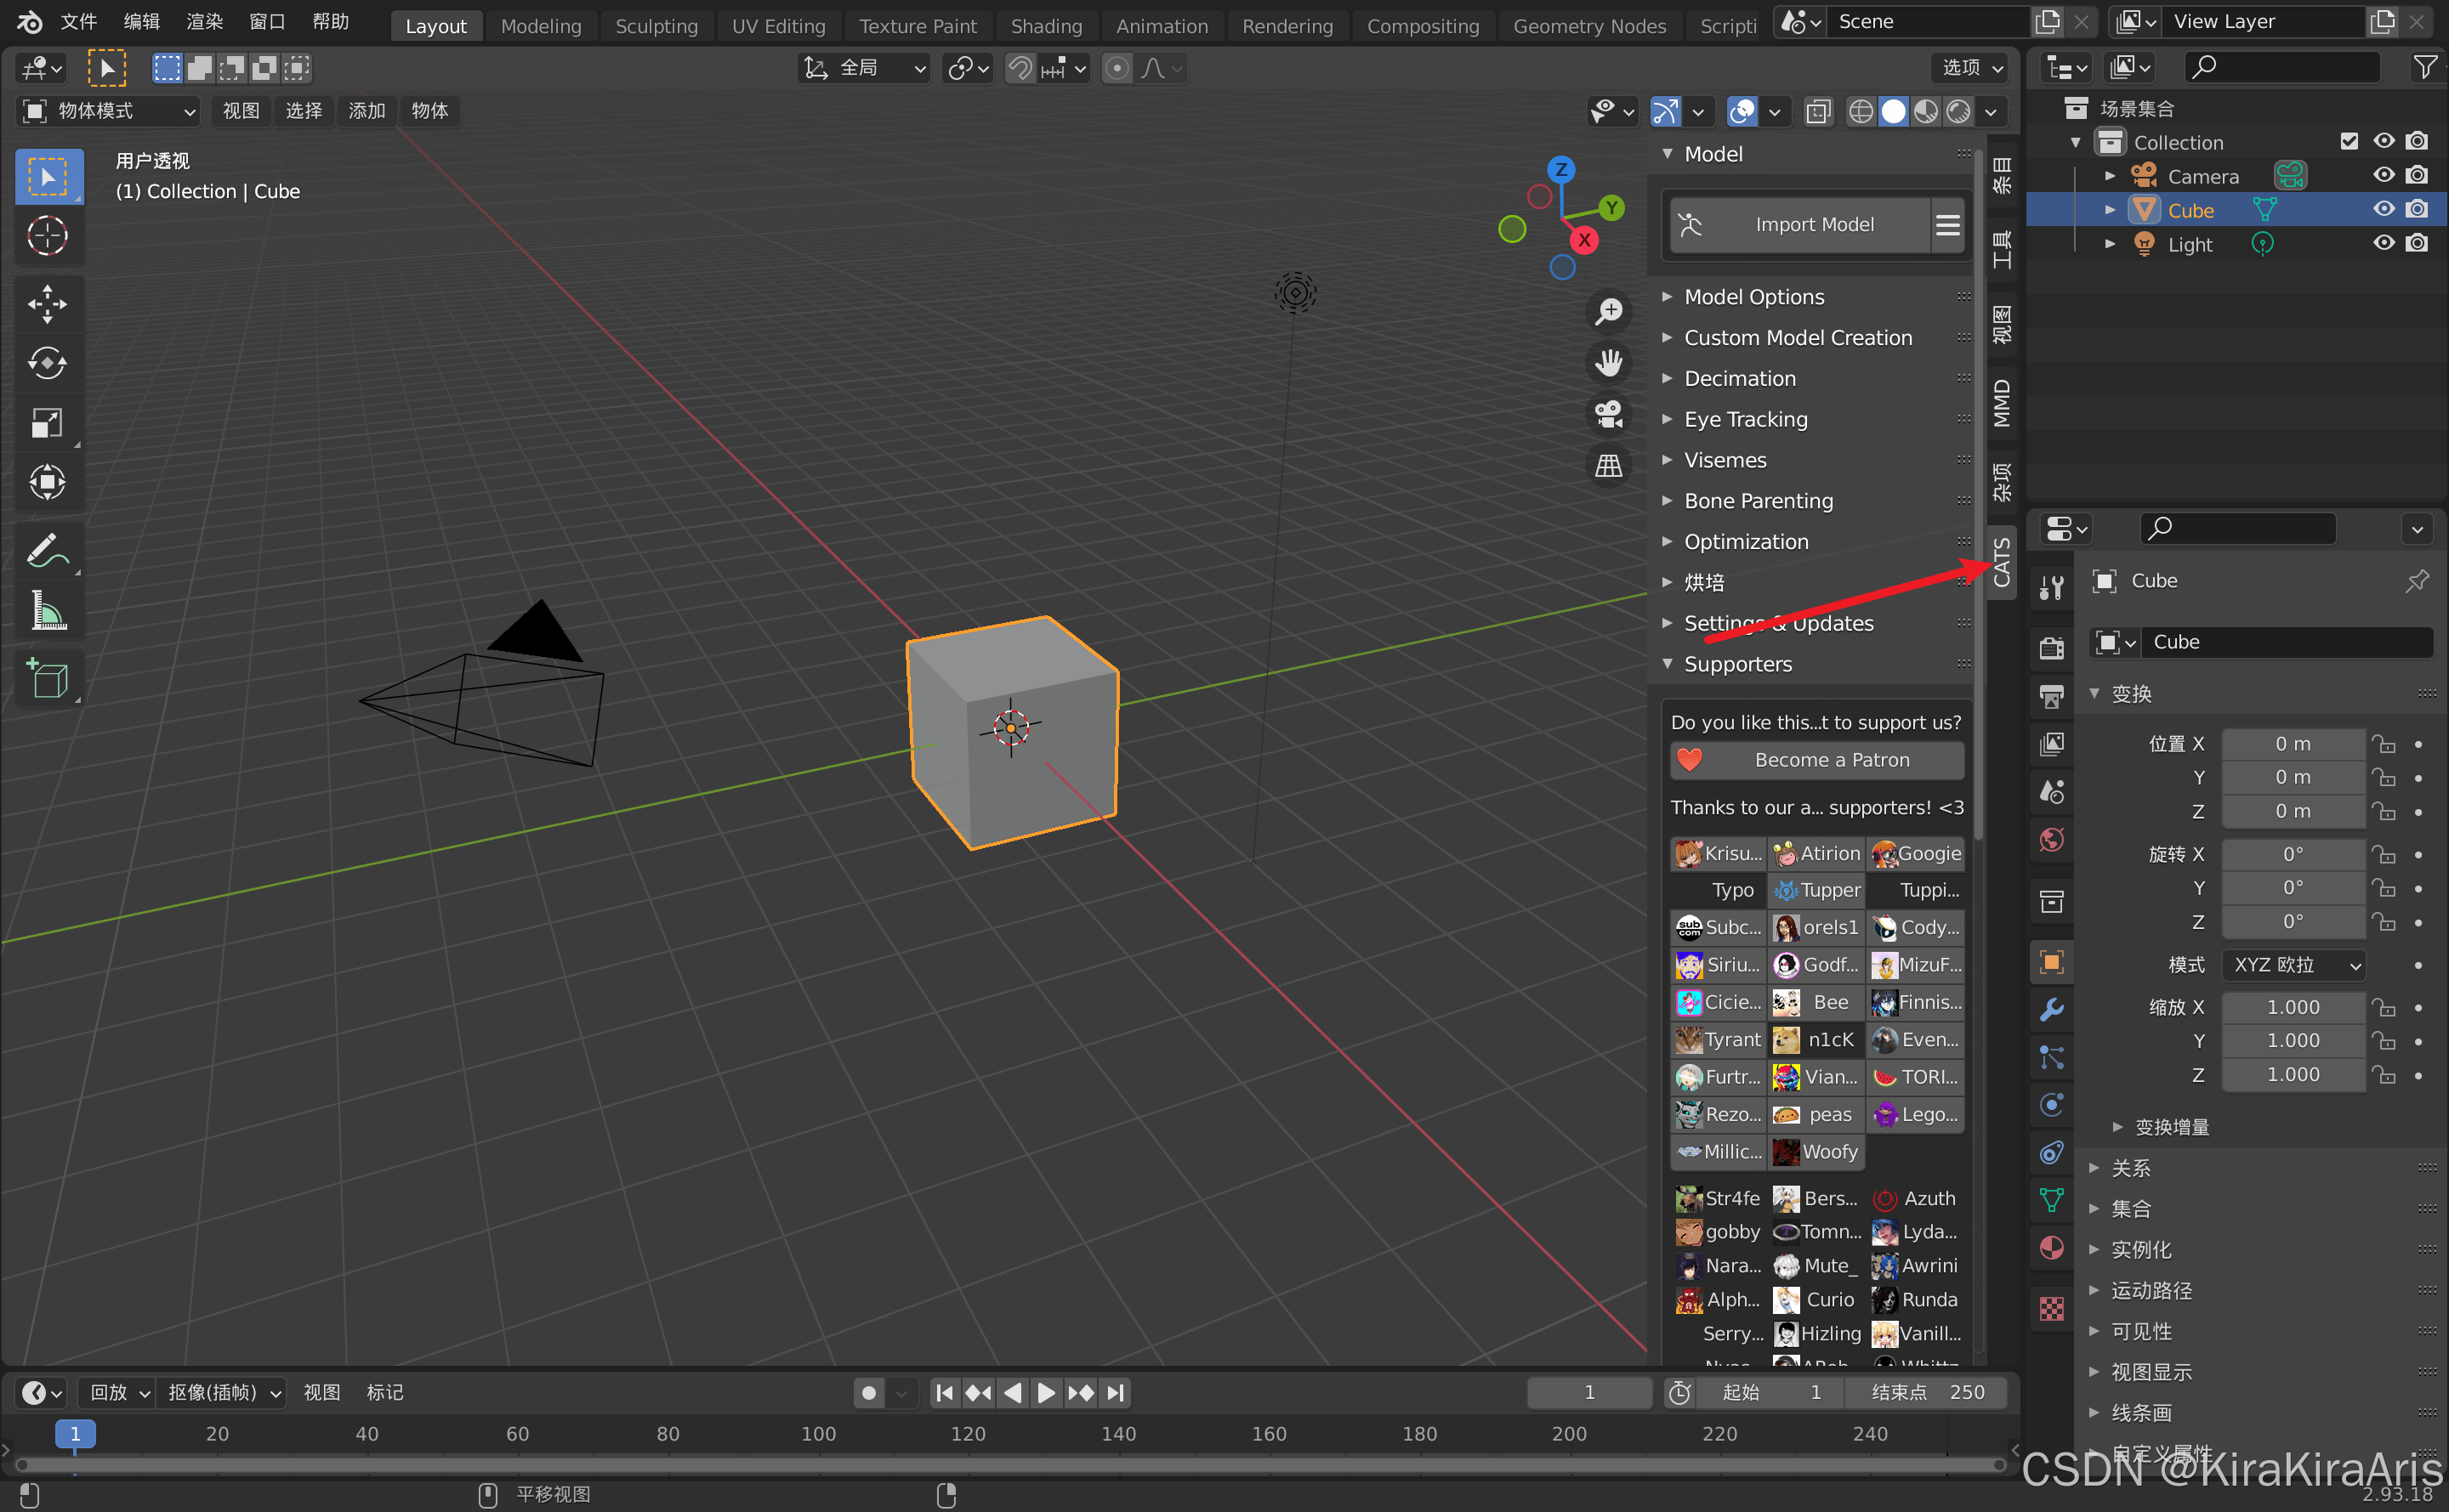Uncheck the Collection exclude checkbox

2349,142
